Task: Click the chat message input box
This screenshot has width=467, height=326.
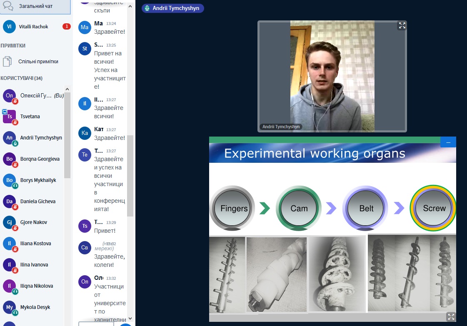Action: 96,324
